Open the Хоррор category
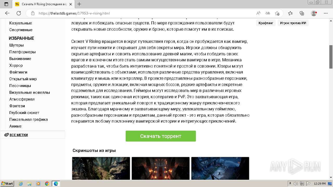The width and height of the screenshot is (333, 187). (16, 65)
